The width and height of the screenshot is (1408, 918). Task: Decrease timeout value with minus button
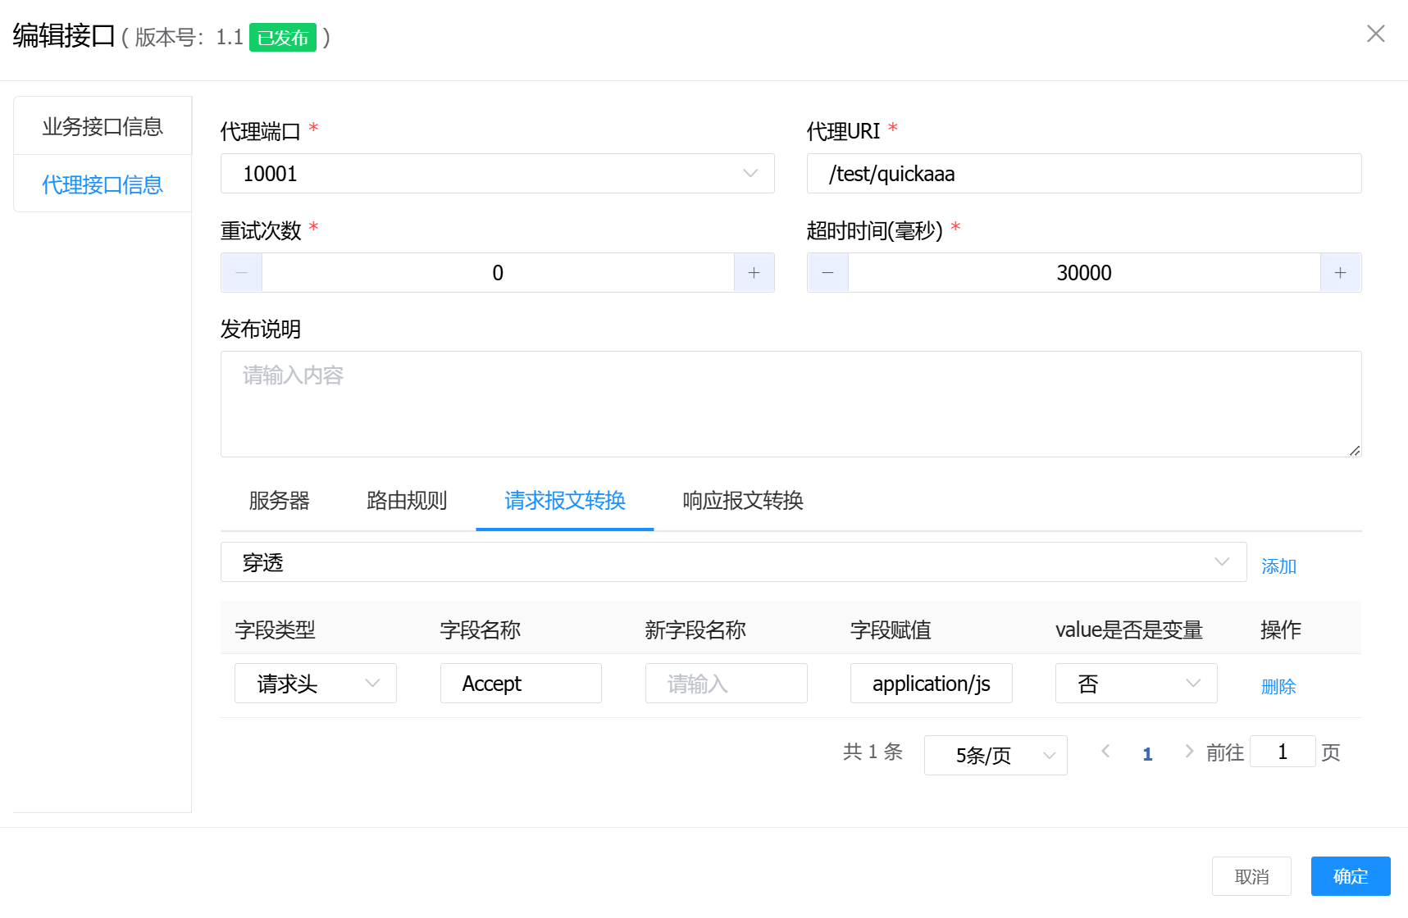(x=828, y=273)
